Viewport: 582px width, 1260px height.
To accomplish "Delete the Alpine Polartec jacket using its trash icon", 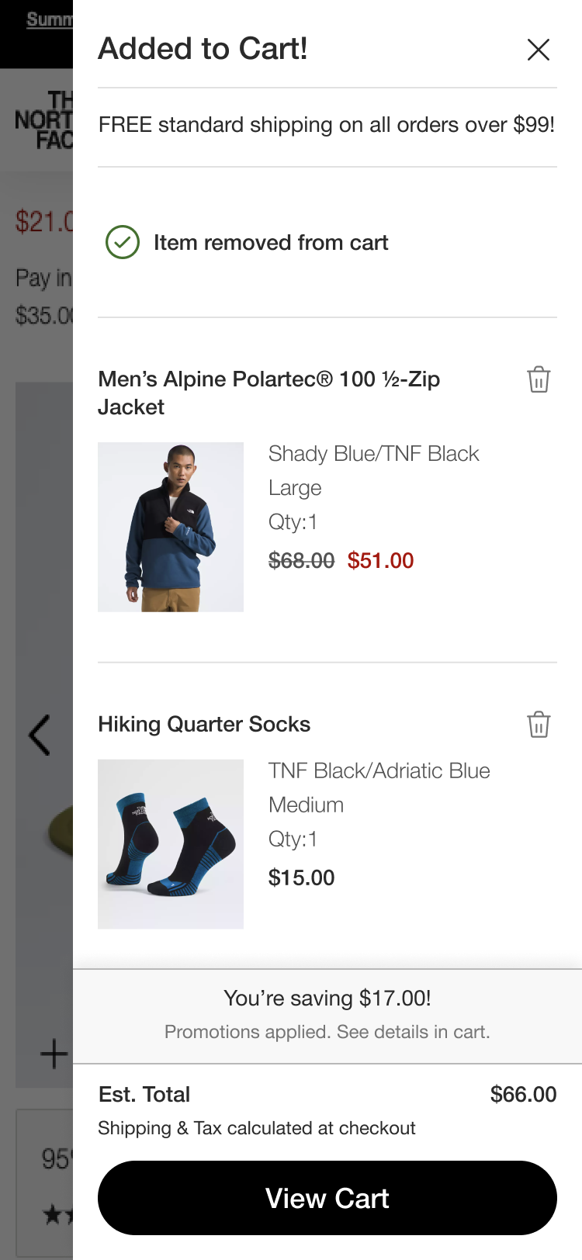I will coord(539,379).
